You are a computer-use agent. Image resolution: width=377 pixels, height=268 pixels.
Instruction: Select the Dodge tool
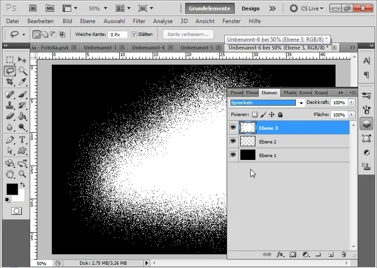(x=22, y=127)
